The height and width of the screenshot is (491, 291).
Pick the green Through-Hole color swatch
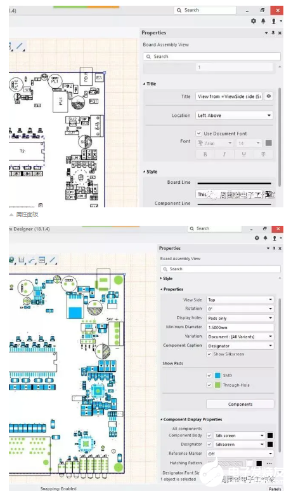(x=217, y=385)
